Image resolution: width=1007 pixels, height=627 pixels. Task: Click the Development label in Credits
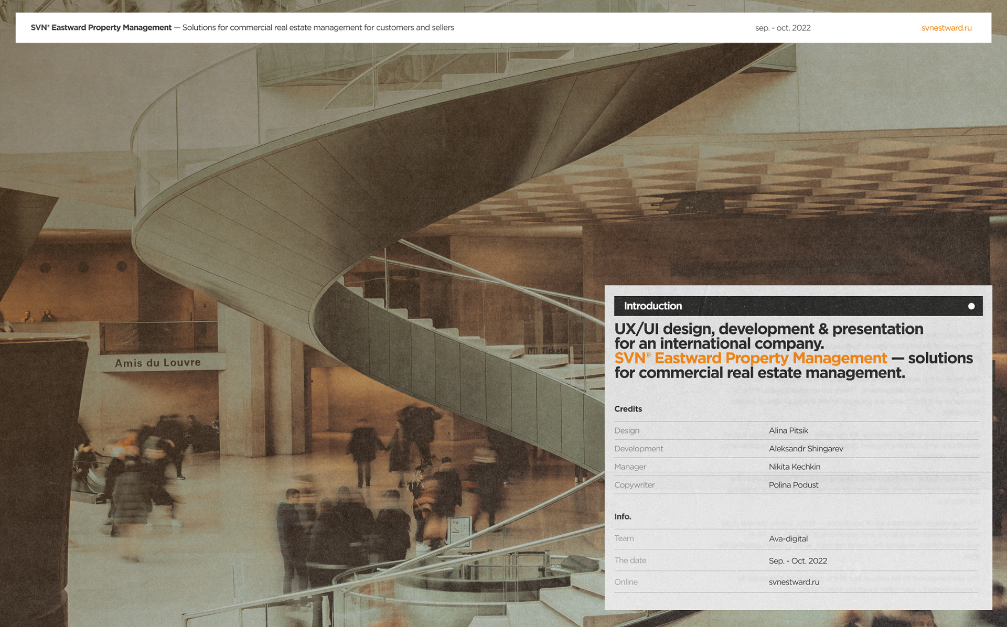click(x=638, y=449)
